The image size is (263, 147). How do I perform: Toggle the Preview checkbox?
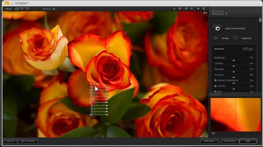click(x=54, y=9)
